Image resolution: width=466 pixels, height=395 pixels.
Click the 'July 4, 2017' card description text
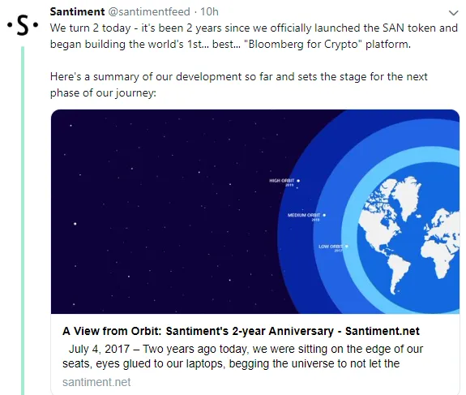click(x=243, y=356)
